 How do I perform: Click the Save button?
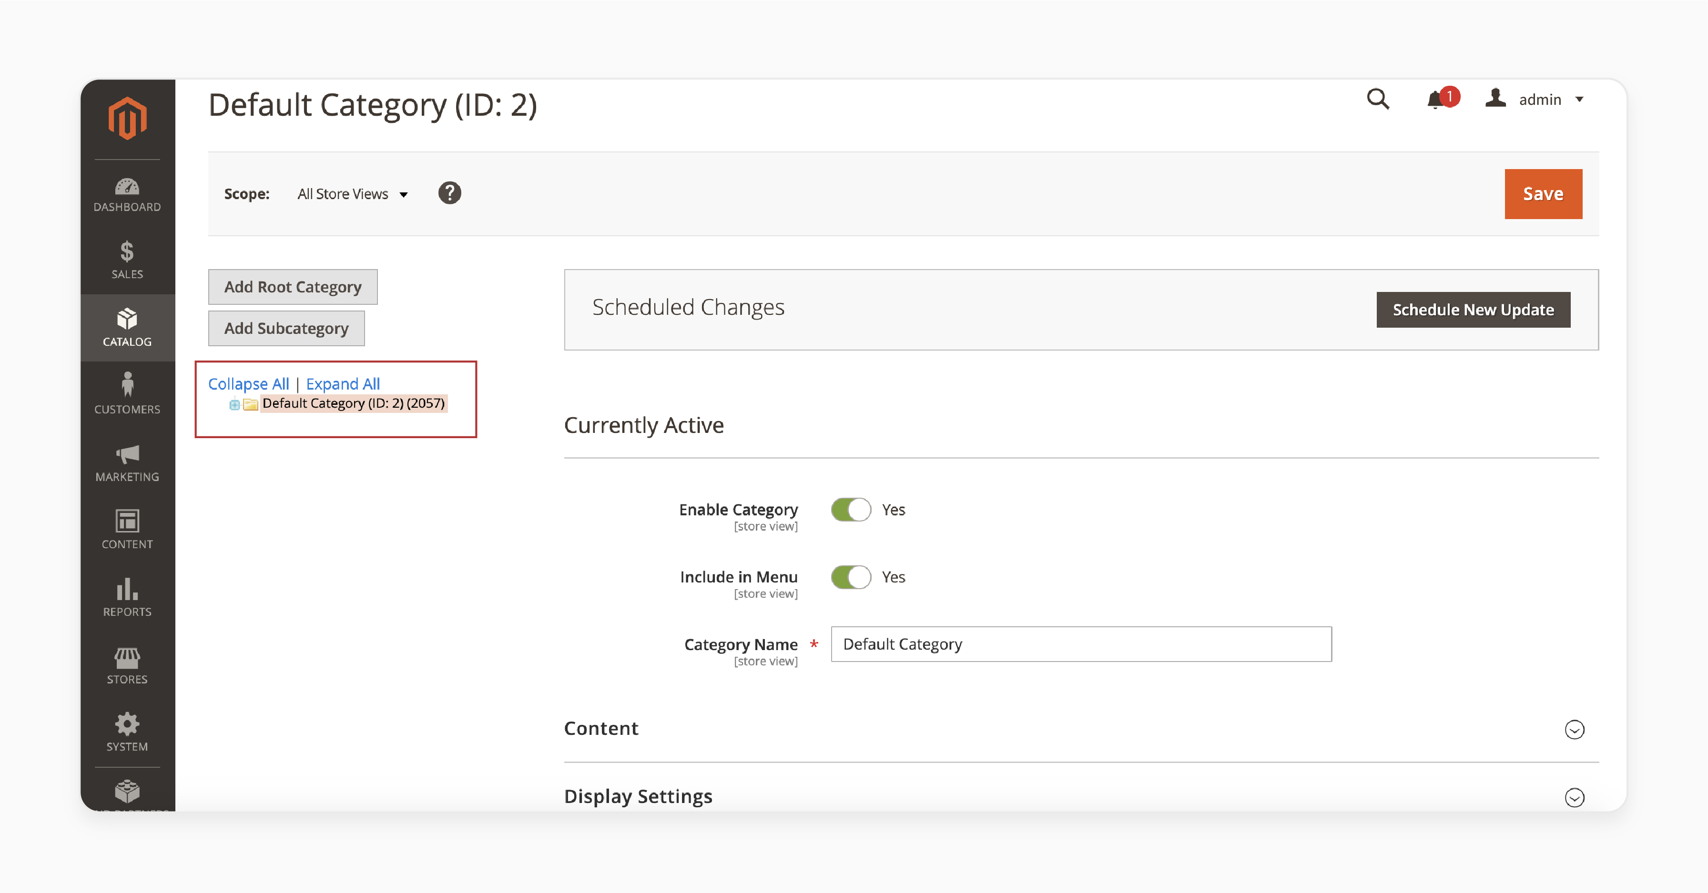(1543, 193)
